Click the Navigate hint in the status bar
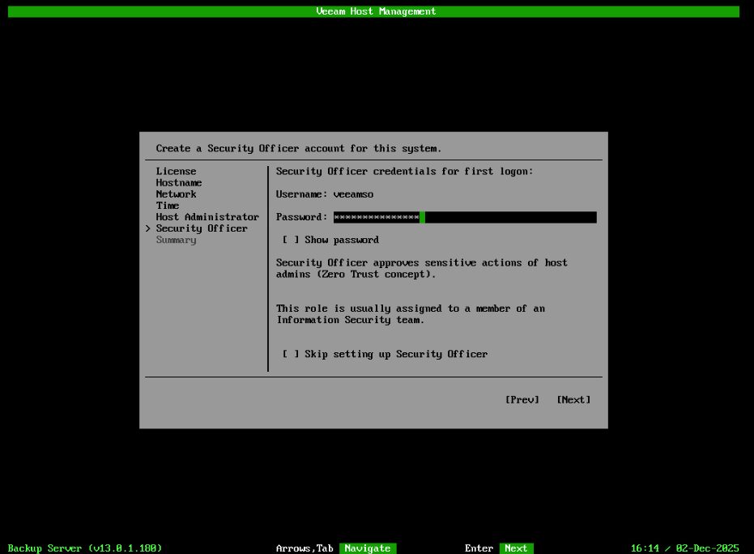The image size is (754, 554). tap(368, 548)
